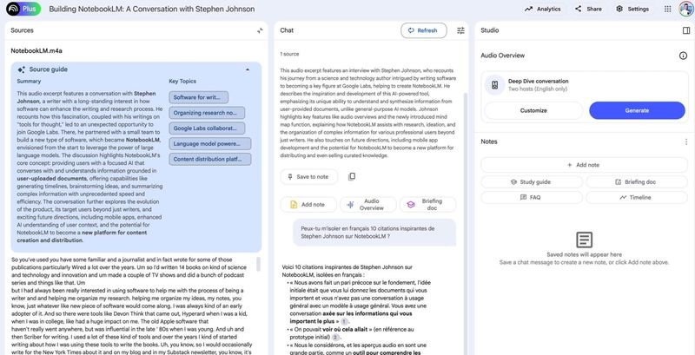The height and width of the screenshot is (355, 695).
Task: Click the Audio Overview chat suggestion
Action: [367, 205]
